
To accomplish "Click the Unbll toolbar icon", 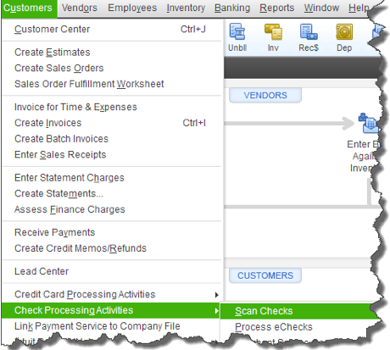I will [237, 31].
